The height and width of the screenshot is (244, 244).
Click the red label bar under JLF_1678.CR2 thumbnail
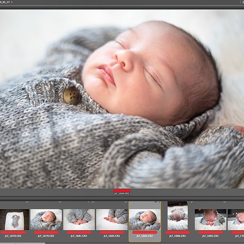(13, 232)
